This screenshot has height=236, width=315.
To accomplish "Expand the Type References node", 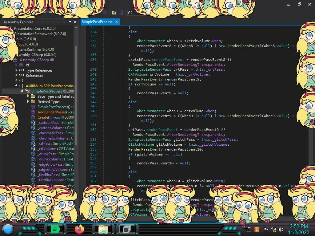I will point(17,70).
